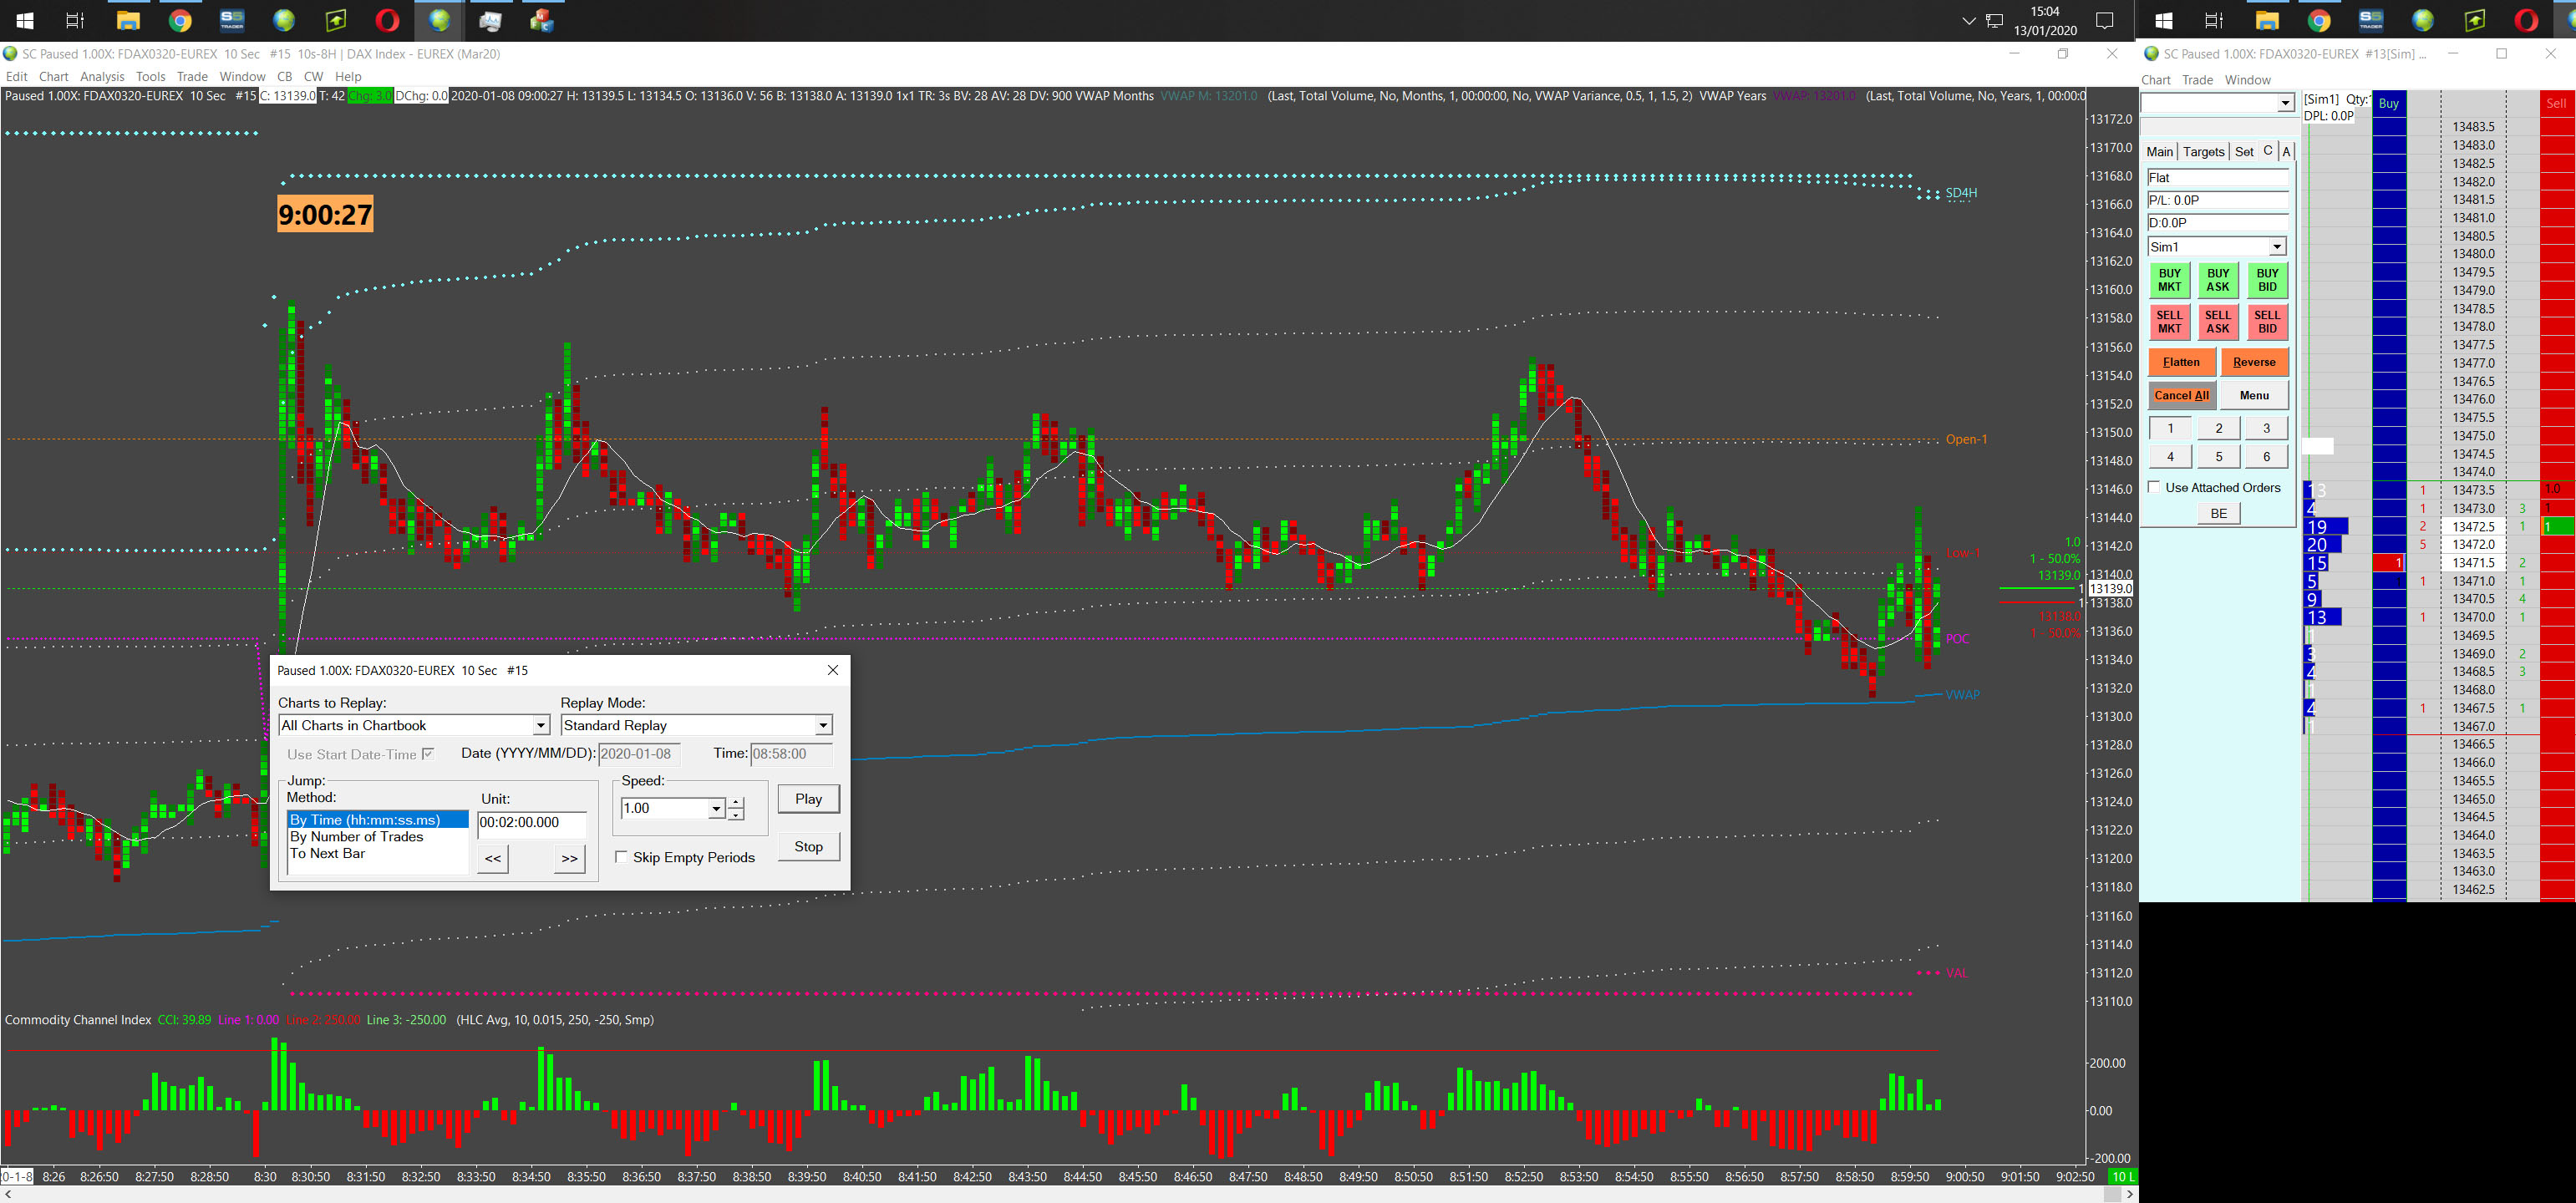This screenshot has width=2576, height=1203.
Task: Click the jump Unit time field
Action: (531, 822)
